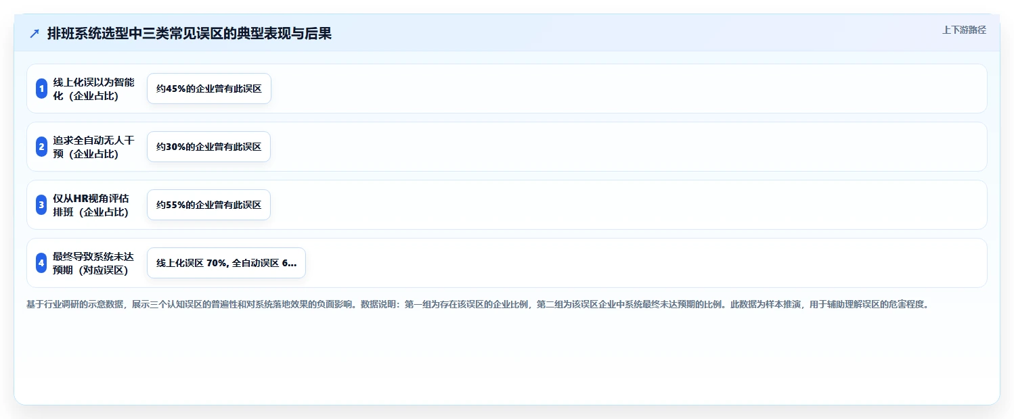
Task: Click step number badge 4
Action: click(x=41, y=263)
